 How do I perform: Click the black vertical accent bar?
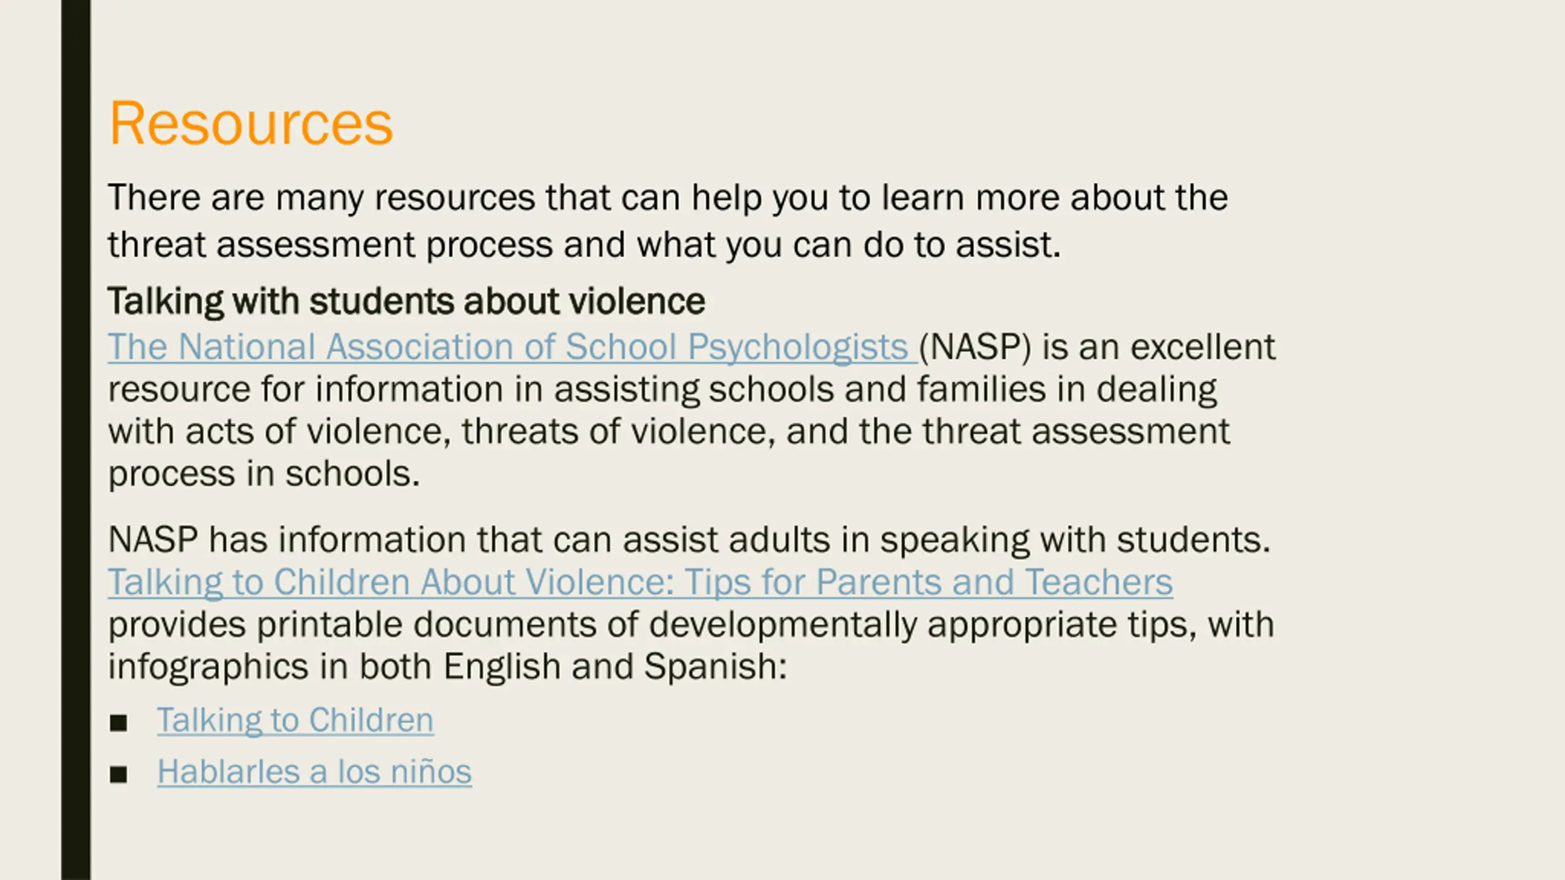pyautogui.click(x=76, y=440)
